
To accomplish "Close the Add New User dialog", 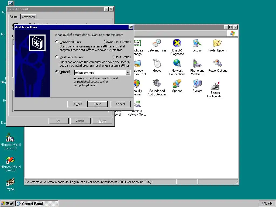I will pyautogui.click(x=130, y=27).
